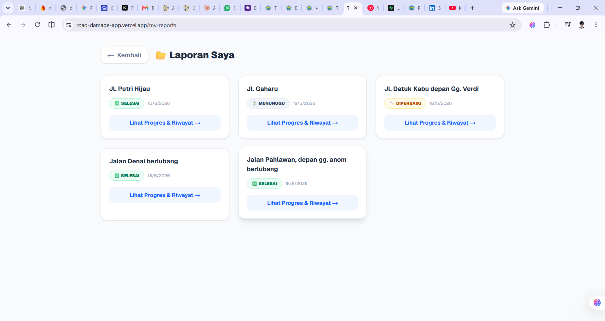Screen dimensions: 605x321
Task: Select the Jl. Datuk Kabu depan Gg. Verdi title
Action: pyautogui.click(x=431, y=89)
